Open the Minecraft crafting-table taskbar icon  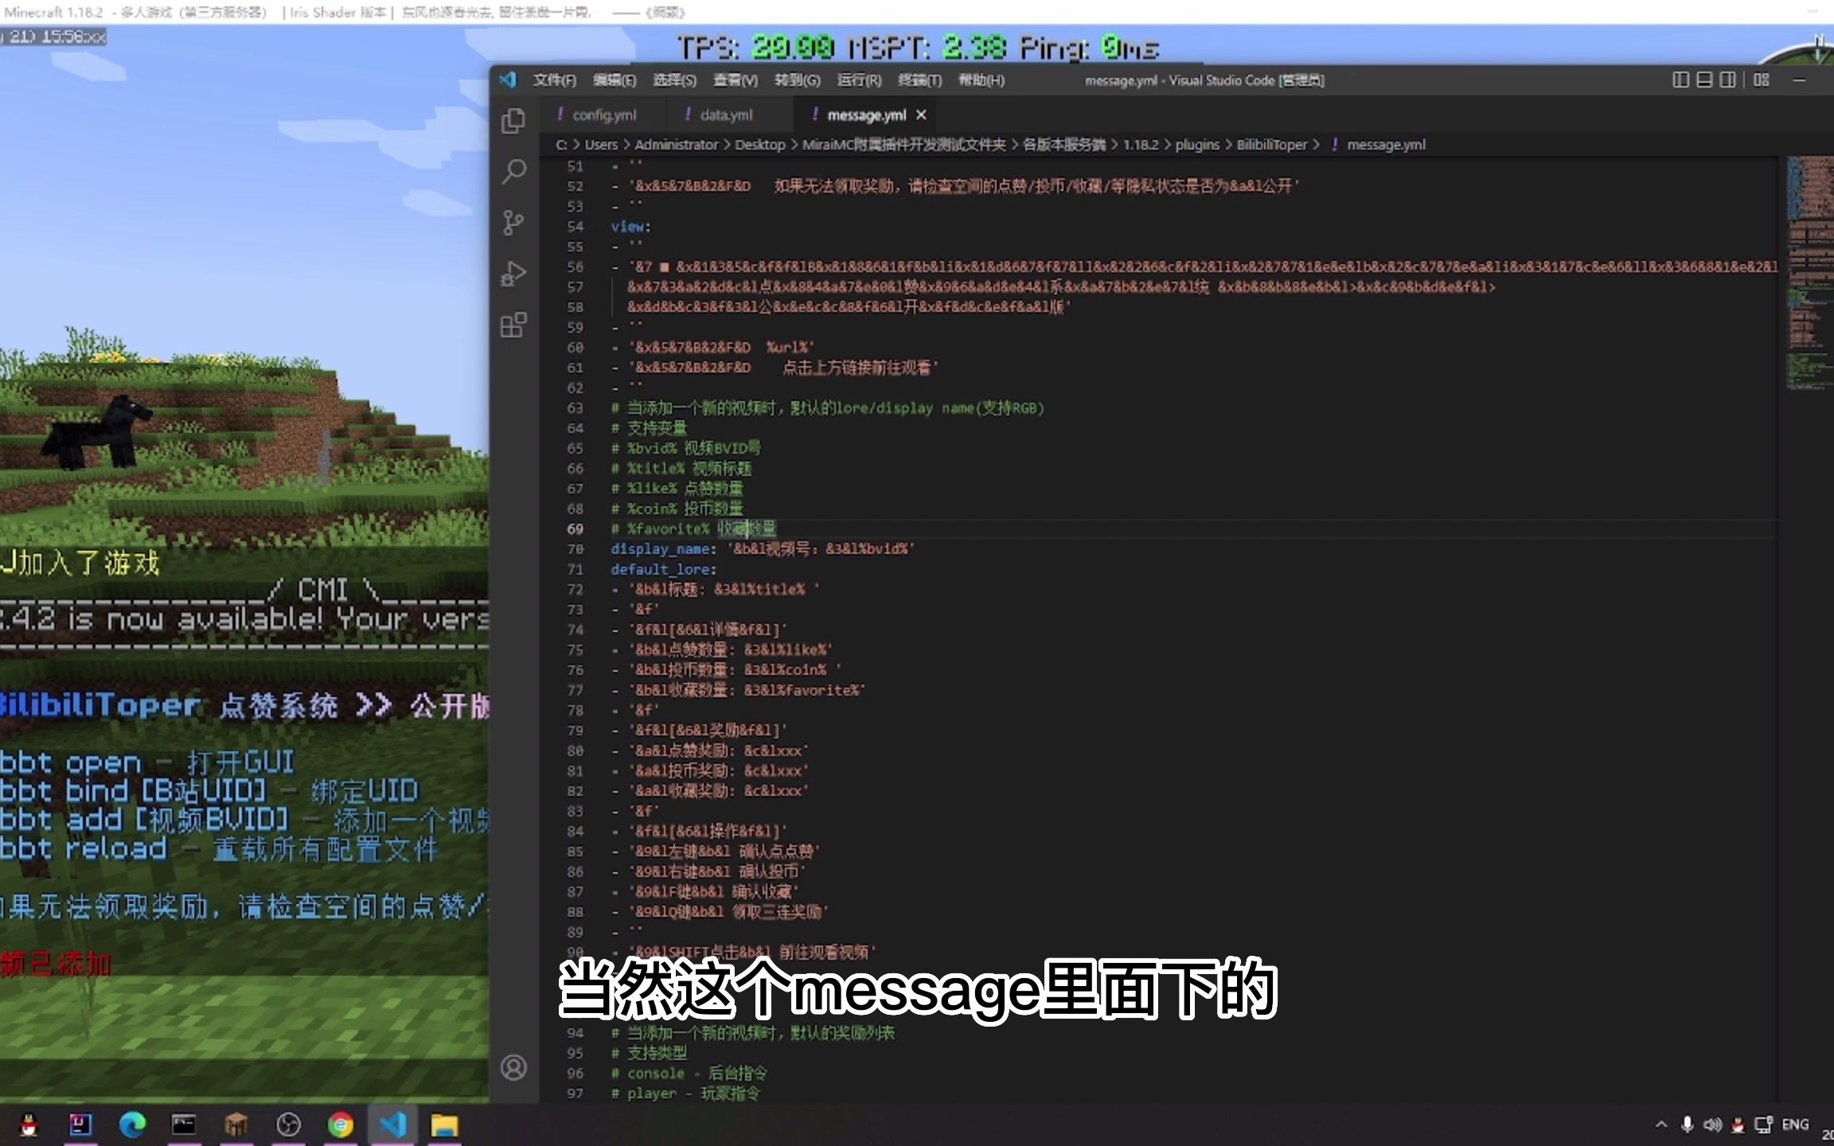(236, 1125)
